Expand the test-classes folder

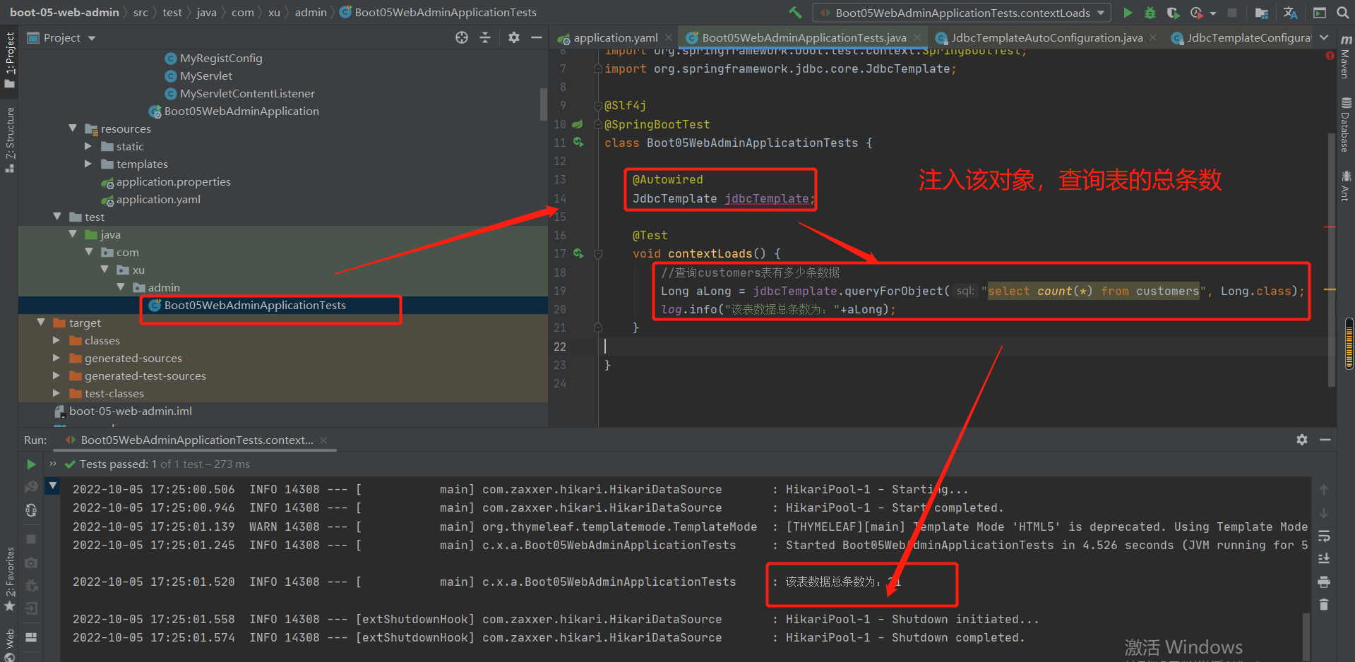56,393
